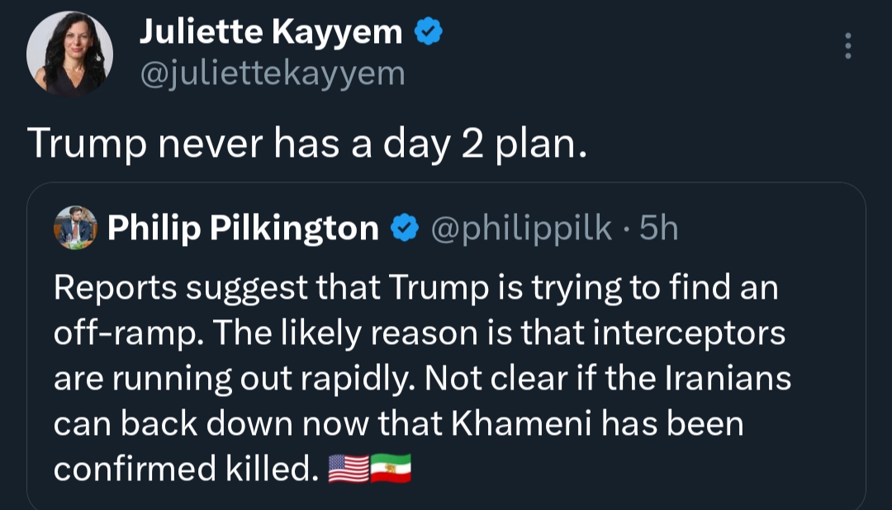This screenshot has width=892, height=510.
Task: Click Juliette Kayyem's blue verified badge
Action: (x=429, y=32)
